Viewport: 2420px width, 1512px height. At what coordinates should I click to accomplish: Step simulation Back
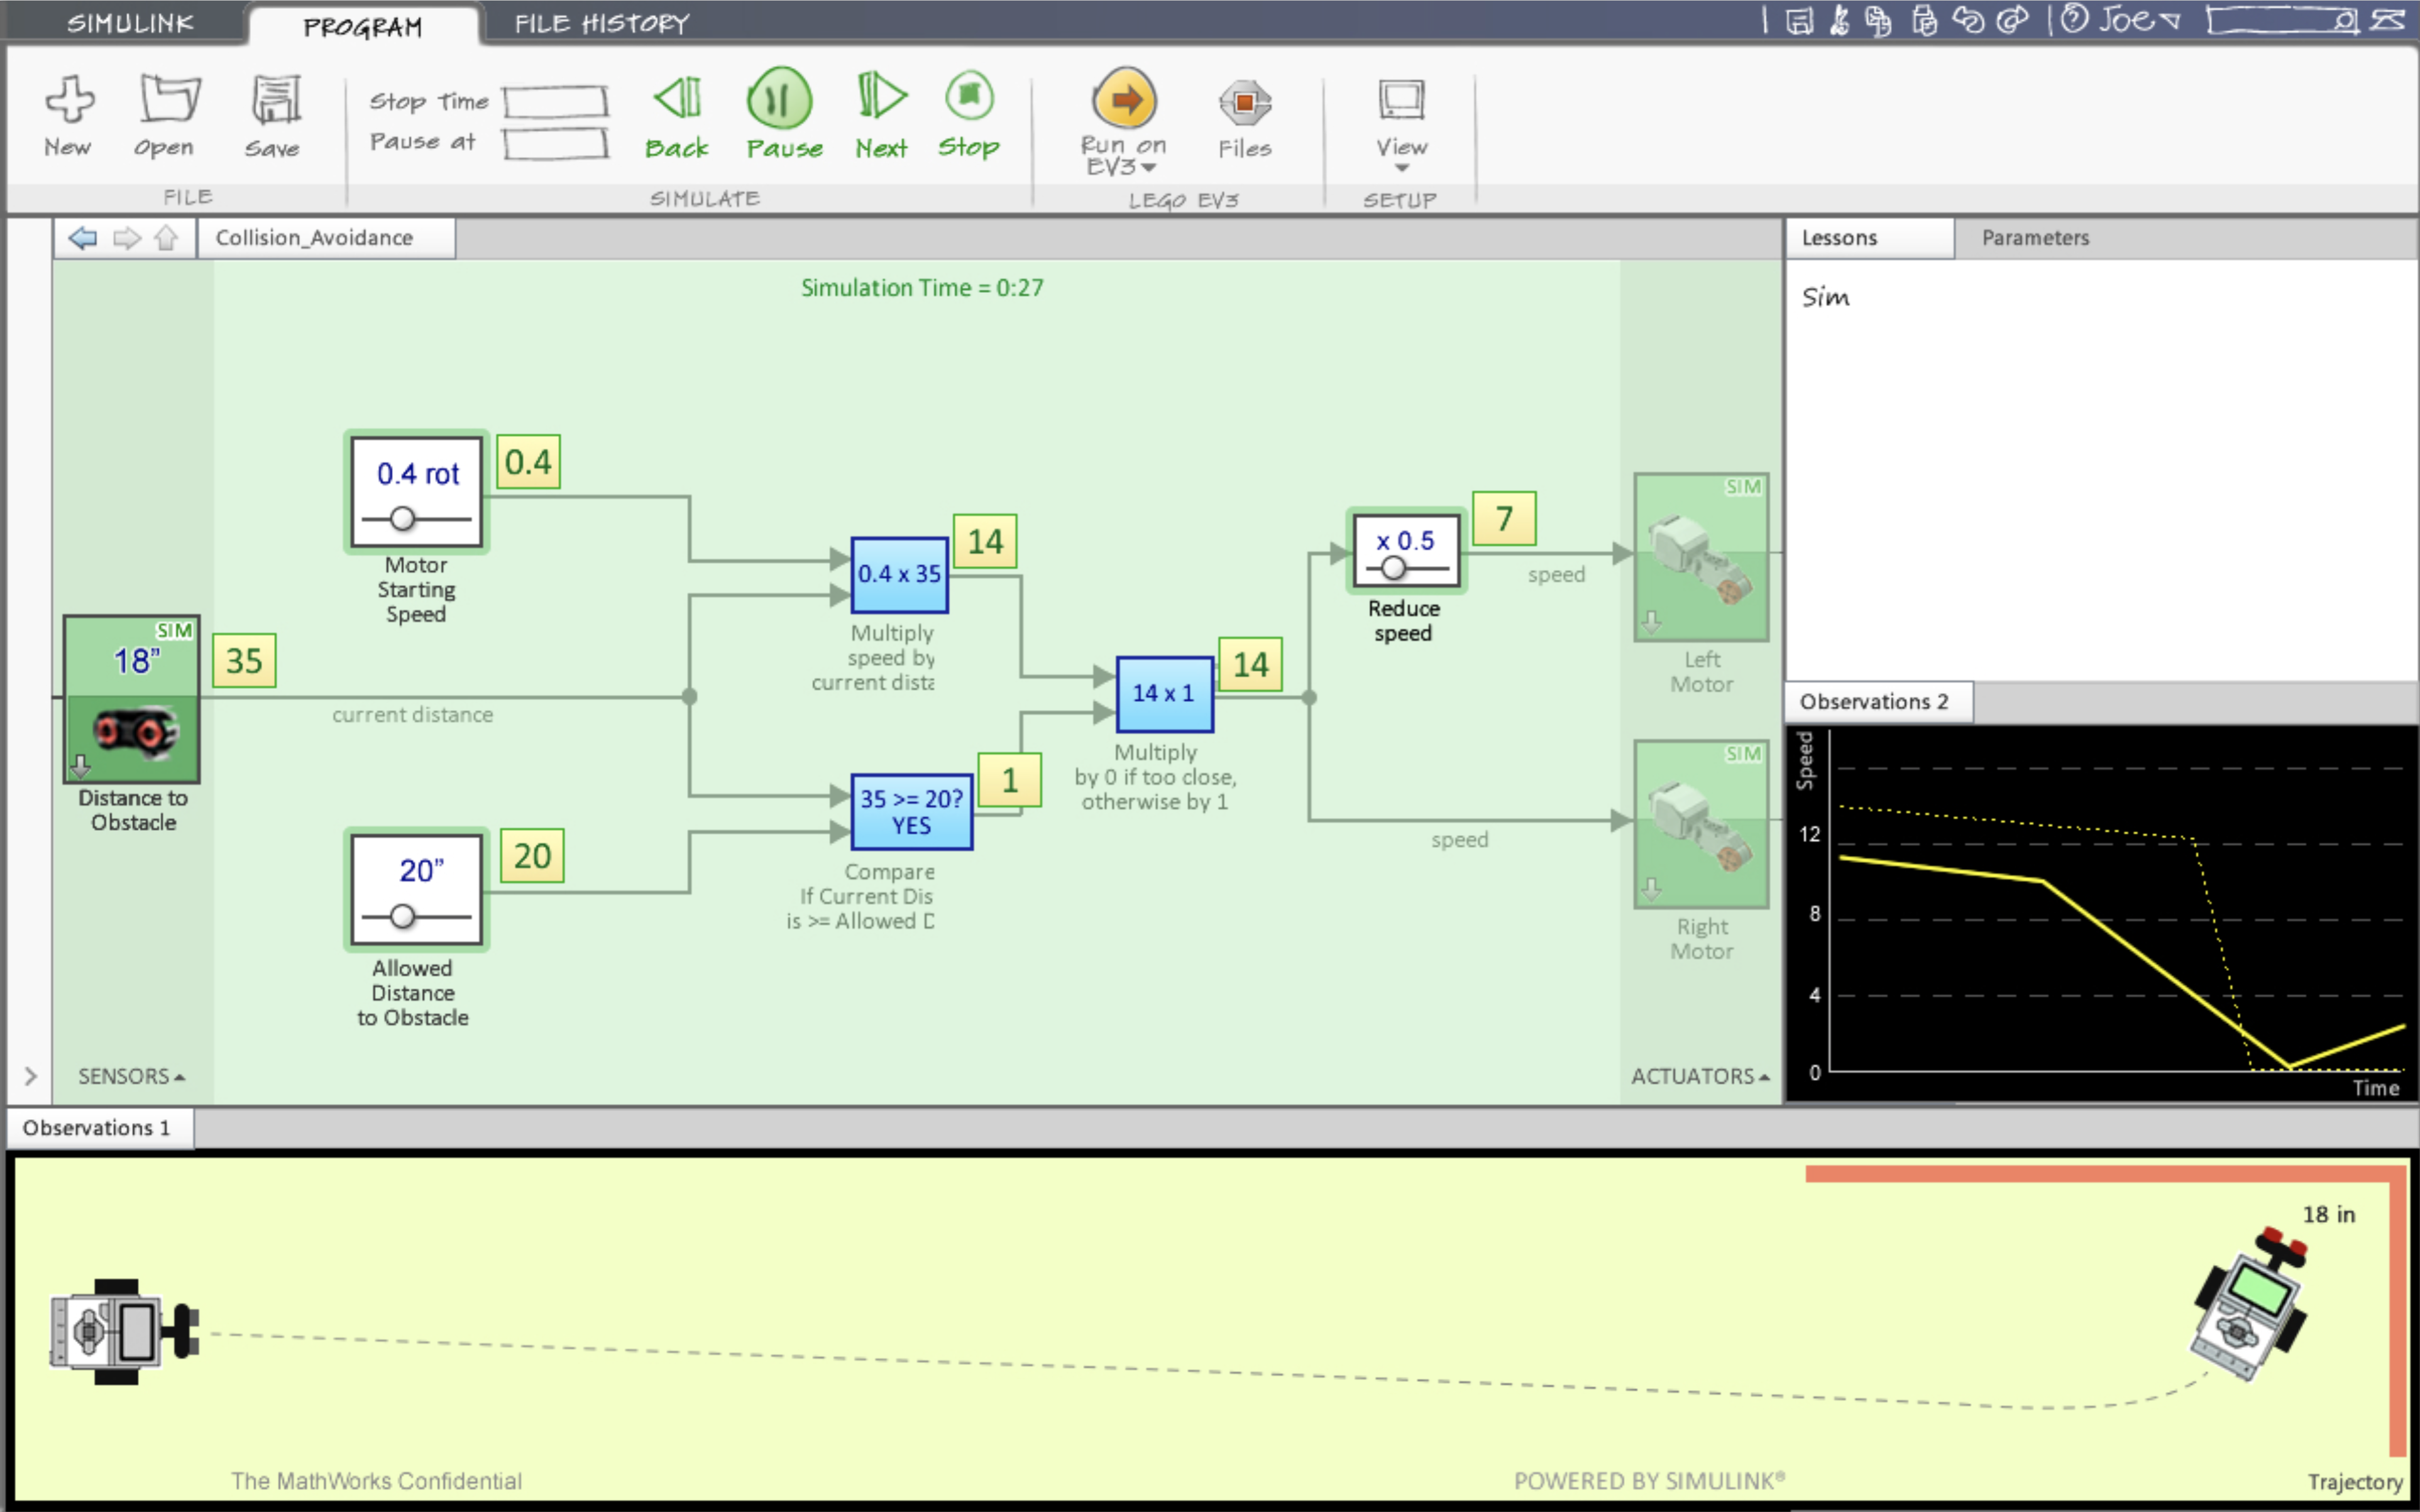(677, 99)
